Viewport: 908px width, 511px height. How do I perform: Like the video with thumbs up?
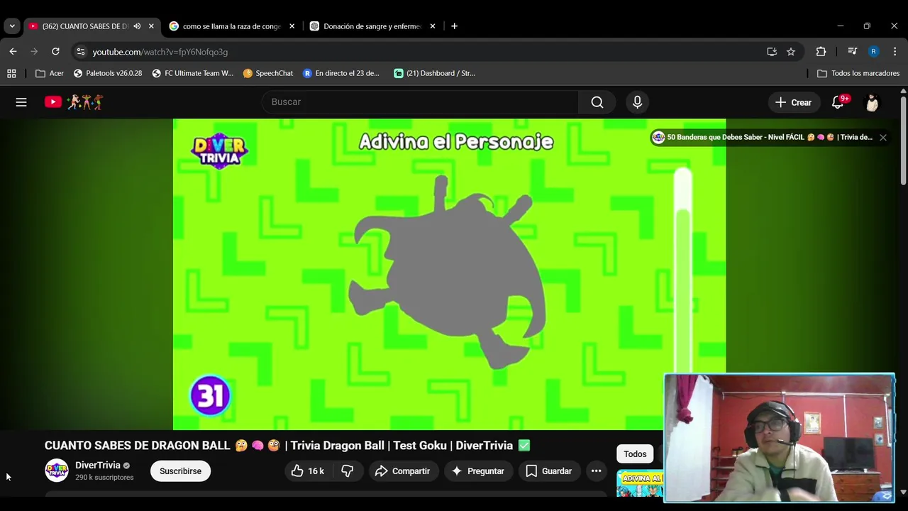307,471
